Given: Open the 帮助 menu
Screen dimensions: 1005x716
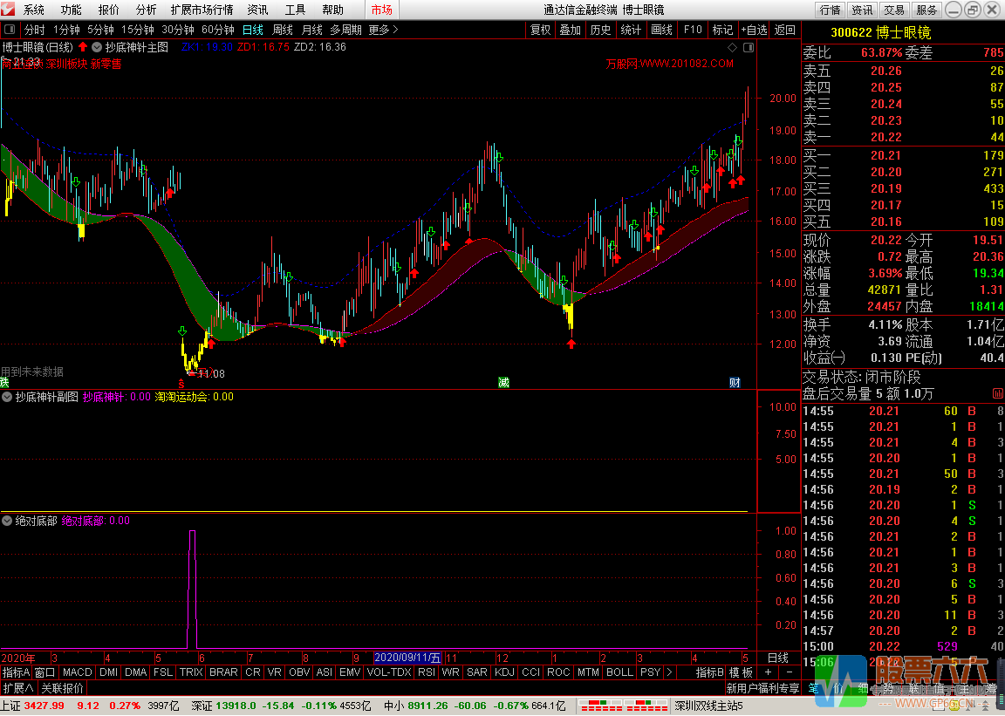Looking at the screenshot, I should click(x=332, y=10).
